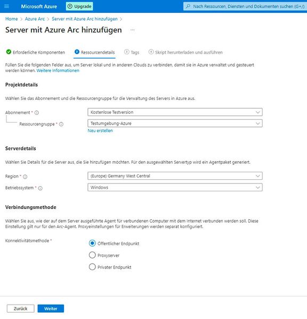This screenshot has height=319, width=307.
Task: Select the Ressourcendetails tab
Action: [x=95, y=52]
